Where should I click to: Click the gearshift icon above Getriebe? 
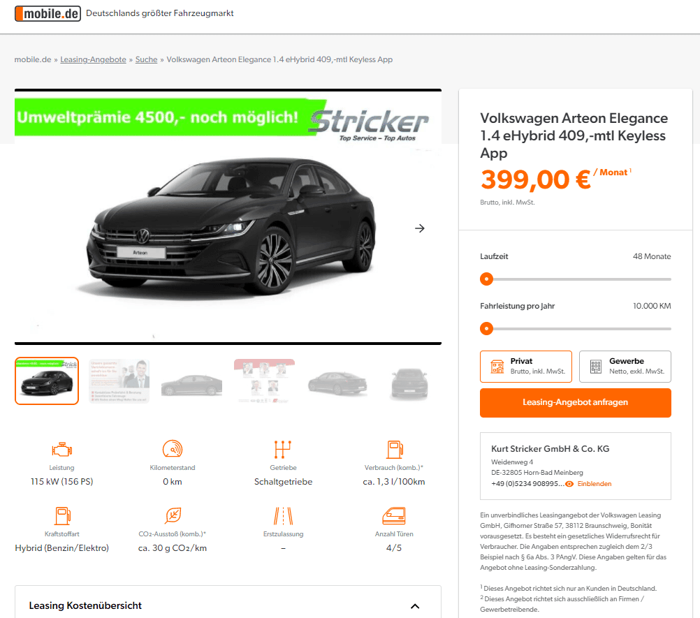(x=283, y=449)
